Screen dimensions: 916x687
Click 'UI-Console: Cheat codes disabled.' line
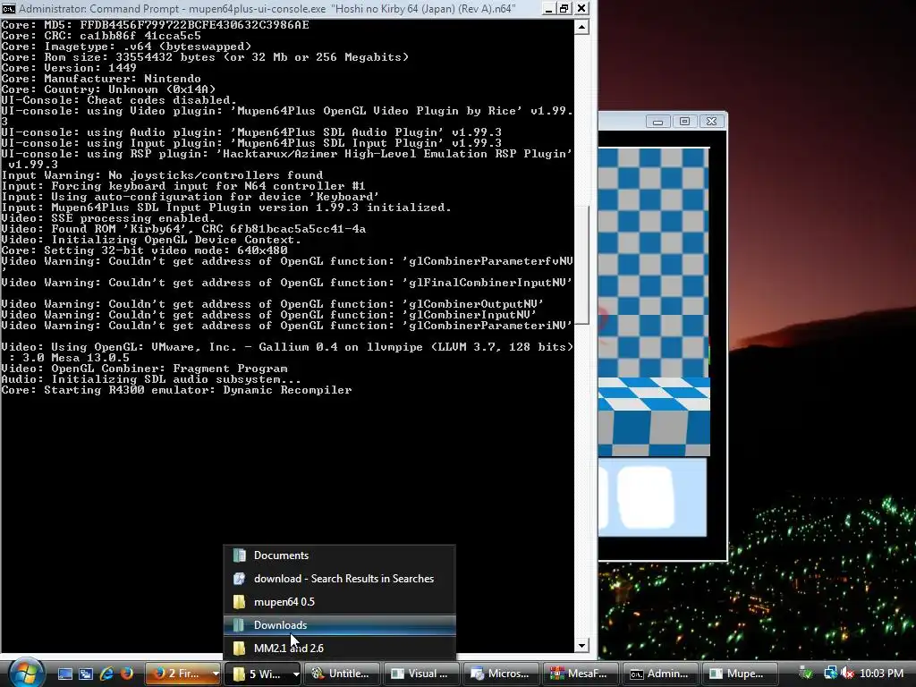pos(119,100)
